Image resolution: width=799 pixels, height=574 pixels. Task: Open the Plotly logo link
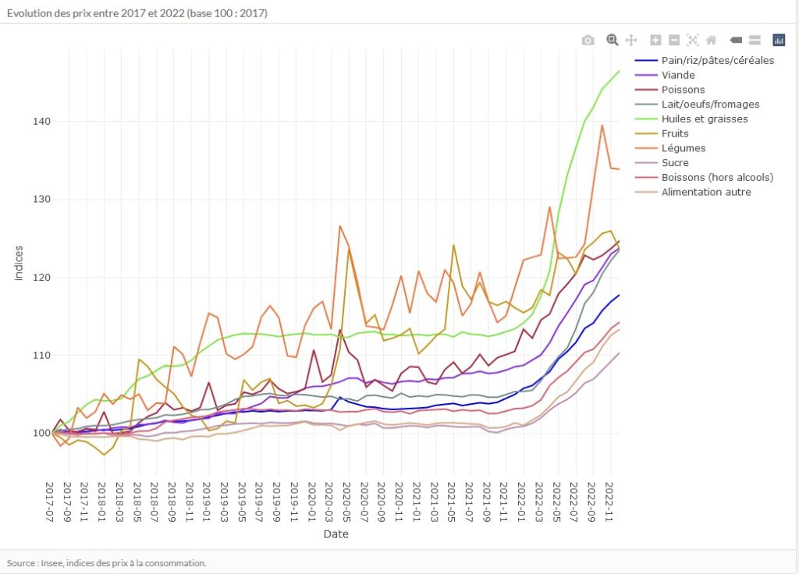tap(778, 40)
